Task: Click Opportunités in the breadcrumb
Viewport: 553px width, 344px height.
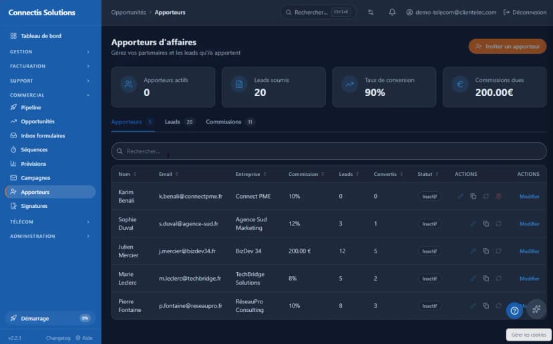Action: tap(128, 12)
